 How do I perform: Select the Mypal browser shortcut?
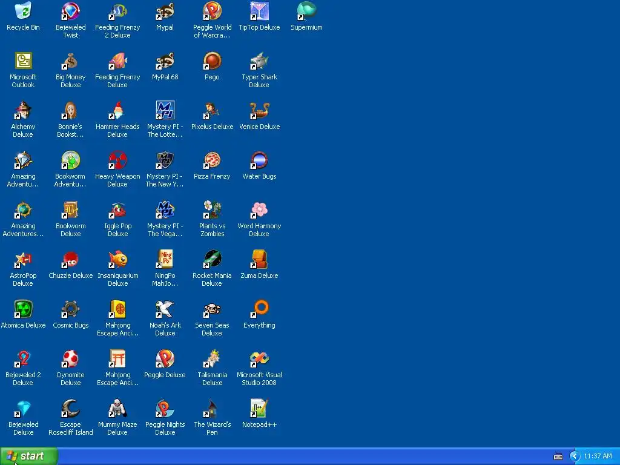click(x=165, y=11)
